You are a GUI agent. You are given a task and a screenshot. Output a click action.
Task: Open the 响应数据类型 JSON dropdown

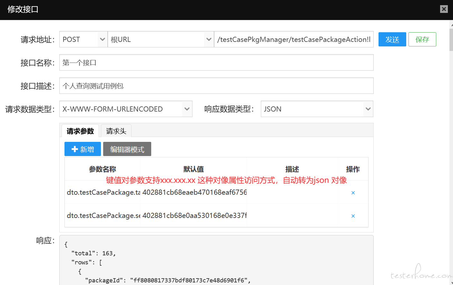click(x=317, y=109)
